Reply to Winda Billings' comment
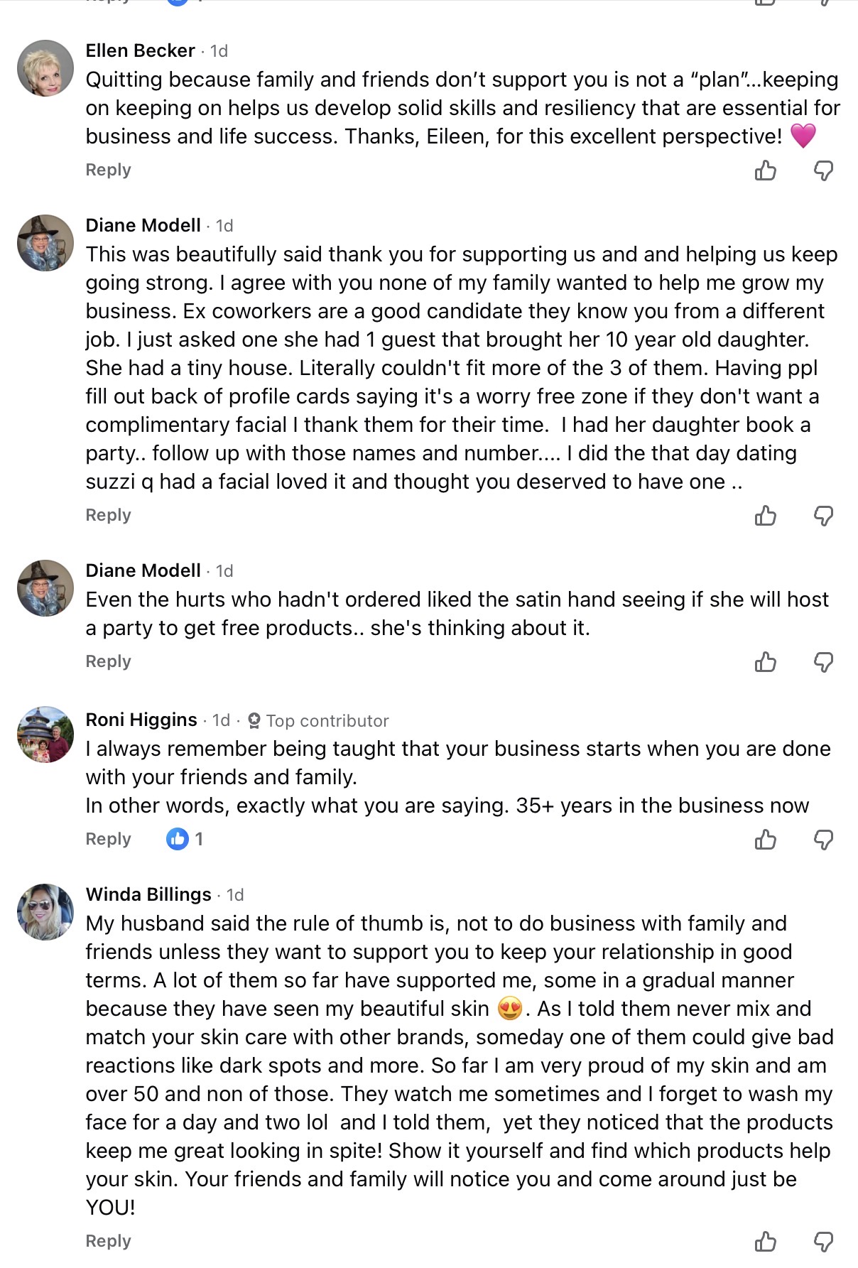Screen dimensions: 858x1268 click(108, 1241)
